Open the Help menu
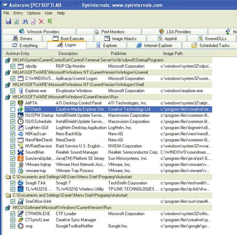Image resolution: width=237 pixels, height=235 pixels. (x=61, y=13)
